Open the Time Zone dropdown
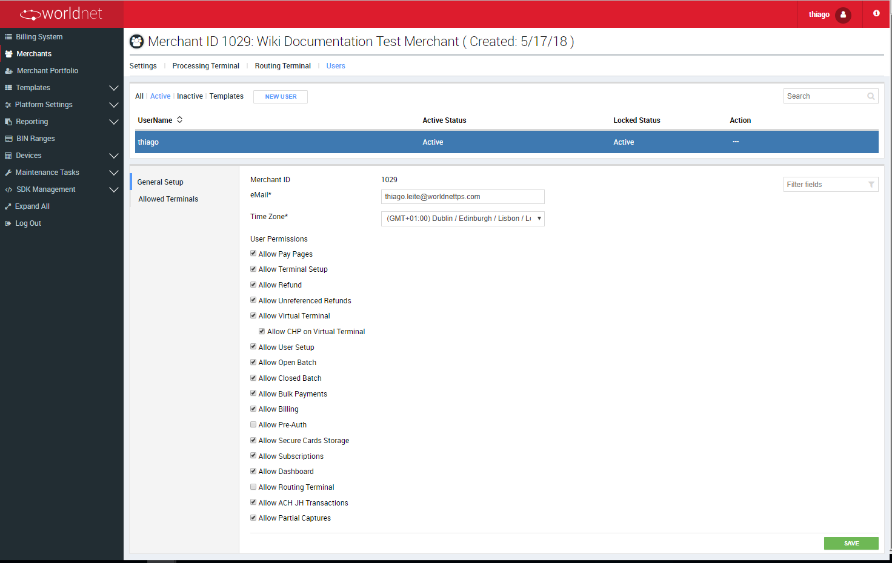Image resolution: width=892 pixels, height=563 pixels. (463, 219)
